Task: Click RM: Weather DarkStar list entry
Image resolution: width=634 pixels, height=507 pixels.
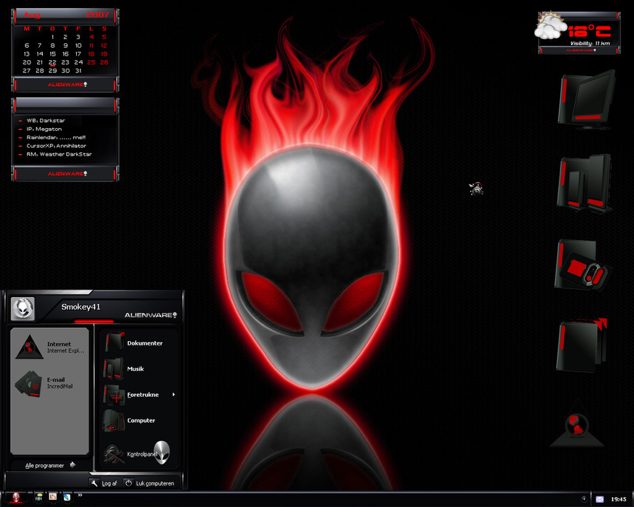Action: pos(59,154)
